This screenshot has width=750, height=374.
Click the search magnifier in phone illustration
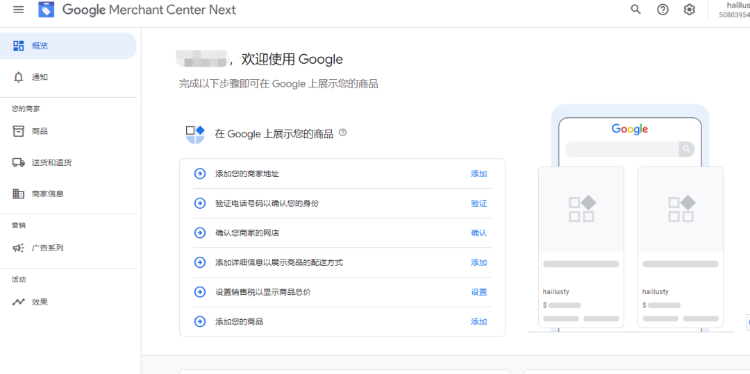coord(686,149)
